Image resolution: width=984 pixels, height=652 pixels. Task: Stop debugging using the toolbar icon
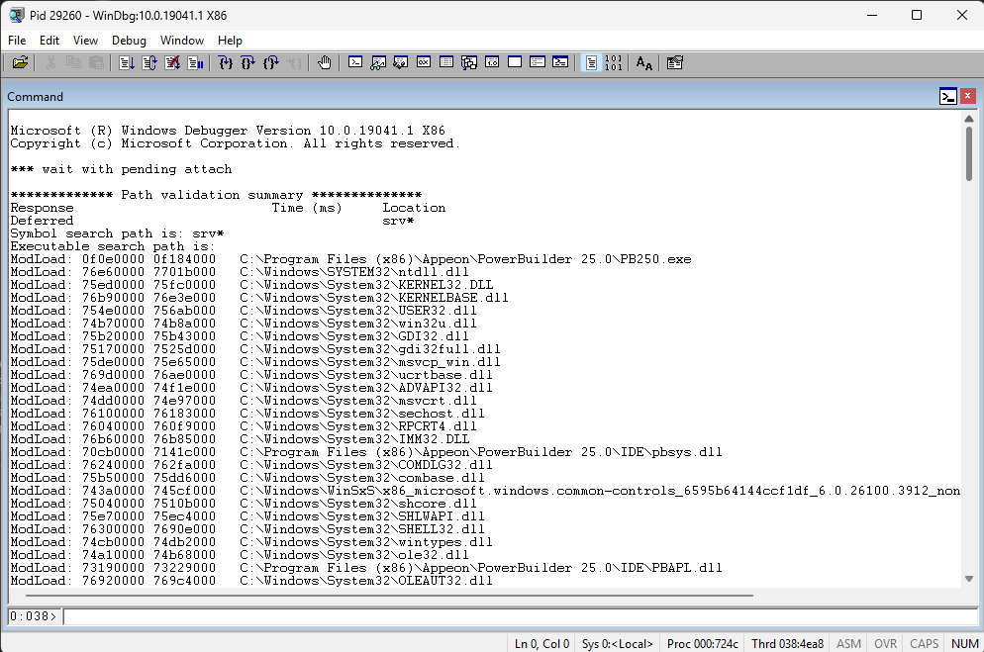(172, 62)
